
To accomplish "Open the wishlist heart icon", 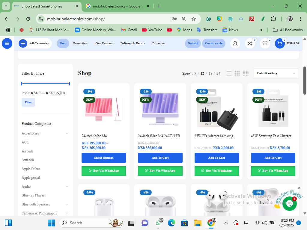I will coord(265,43).
